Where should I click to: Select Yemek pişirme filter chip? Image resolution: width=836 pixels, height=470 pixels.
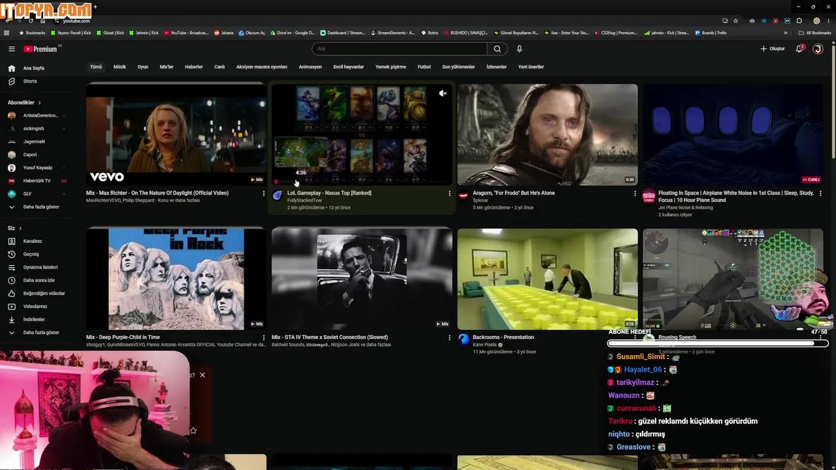[x=391, y=67]
